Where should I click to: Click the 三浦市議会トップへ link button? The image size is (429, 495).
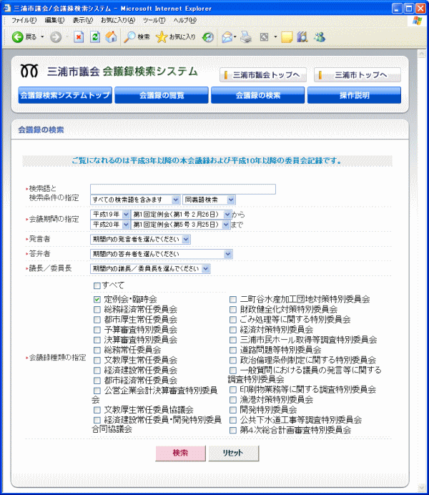(263, 75)
